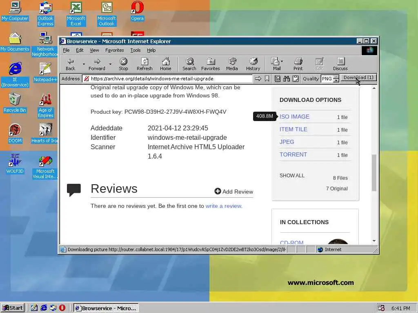418x313 pixels.
Task: Print the page using the Print button
Action: [298, 64]
